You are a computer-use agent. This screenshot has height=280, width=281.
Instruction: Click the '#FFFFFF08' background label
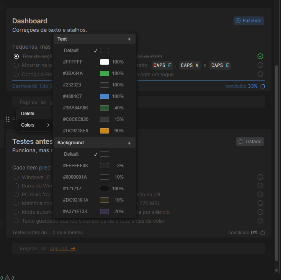(x=75, y=166)
